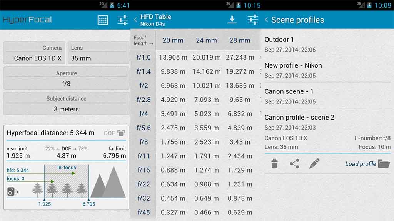
Task: Delete profile with the trash icon
Action: click(x=274, y=164)
